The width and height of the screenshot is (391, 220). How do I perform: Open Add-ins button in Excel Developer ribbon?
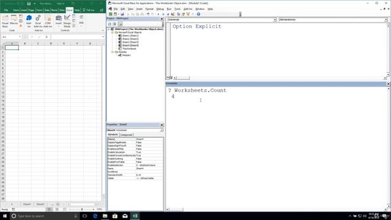point(29,21)
